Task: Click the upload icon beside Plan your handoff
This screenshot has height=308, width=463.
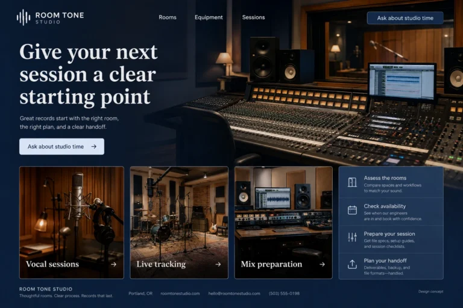Action: tap(352, 264)
